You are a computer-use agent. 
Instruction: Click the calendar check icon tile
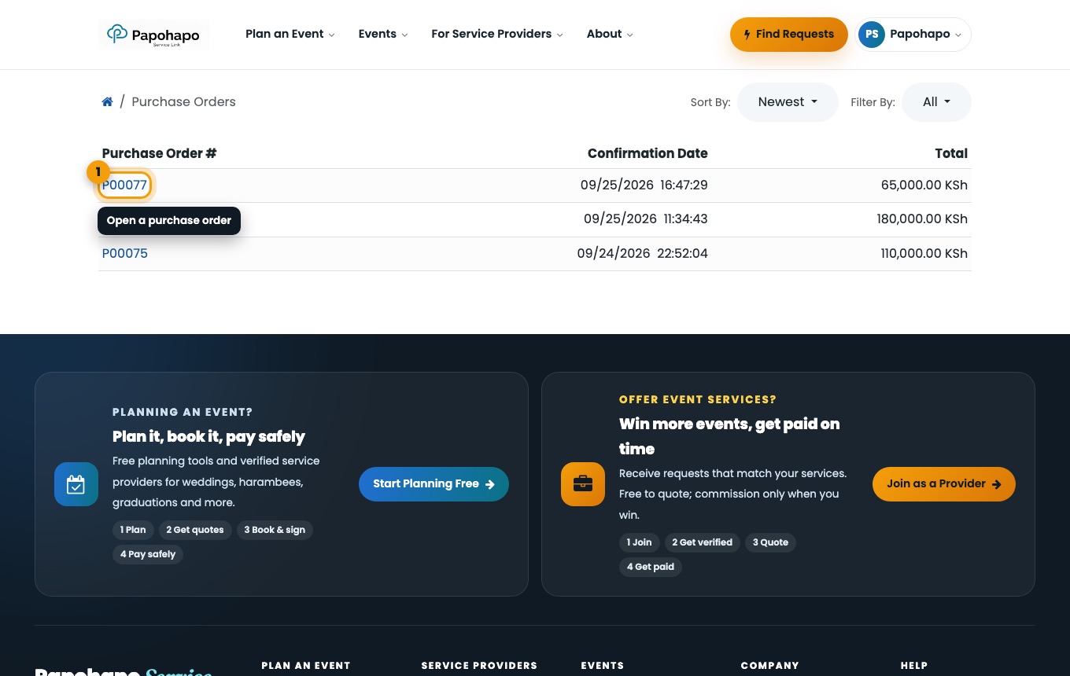coord(76,484)
